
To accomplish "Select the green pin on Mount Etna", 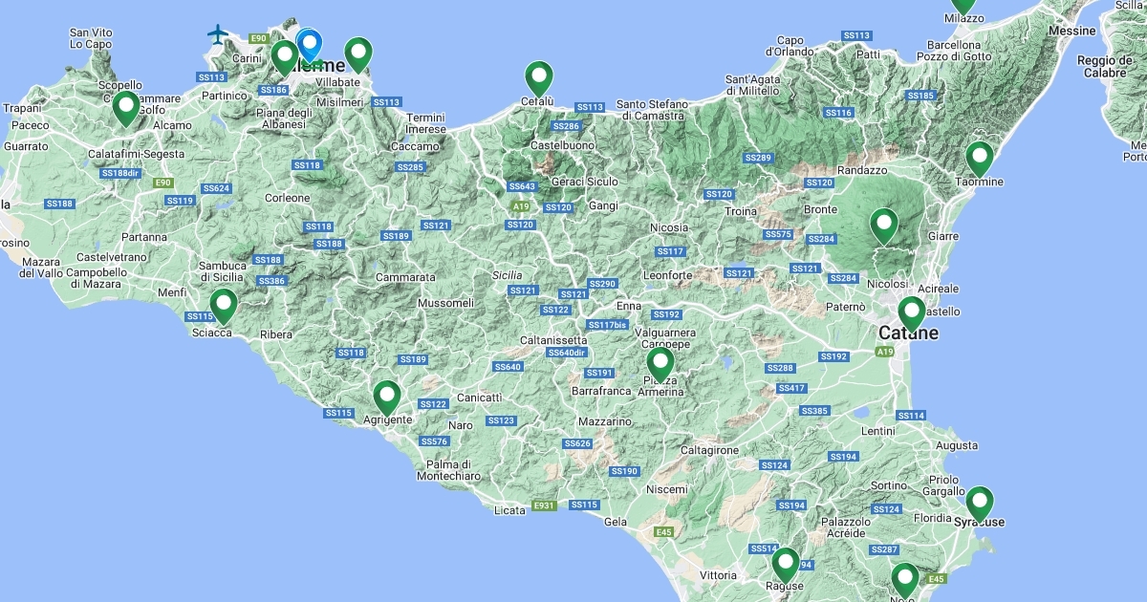I will tap(884, 225).
